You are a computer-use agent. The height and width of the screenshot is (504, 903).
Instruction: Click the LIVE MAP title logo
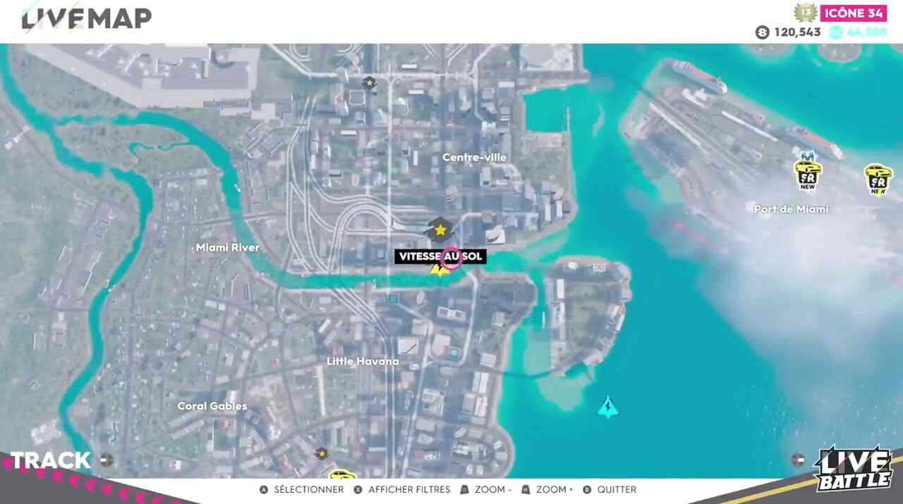(87, 18)
